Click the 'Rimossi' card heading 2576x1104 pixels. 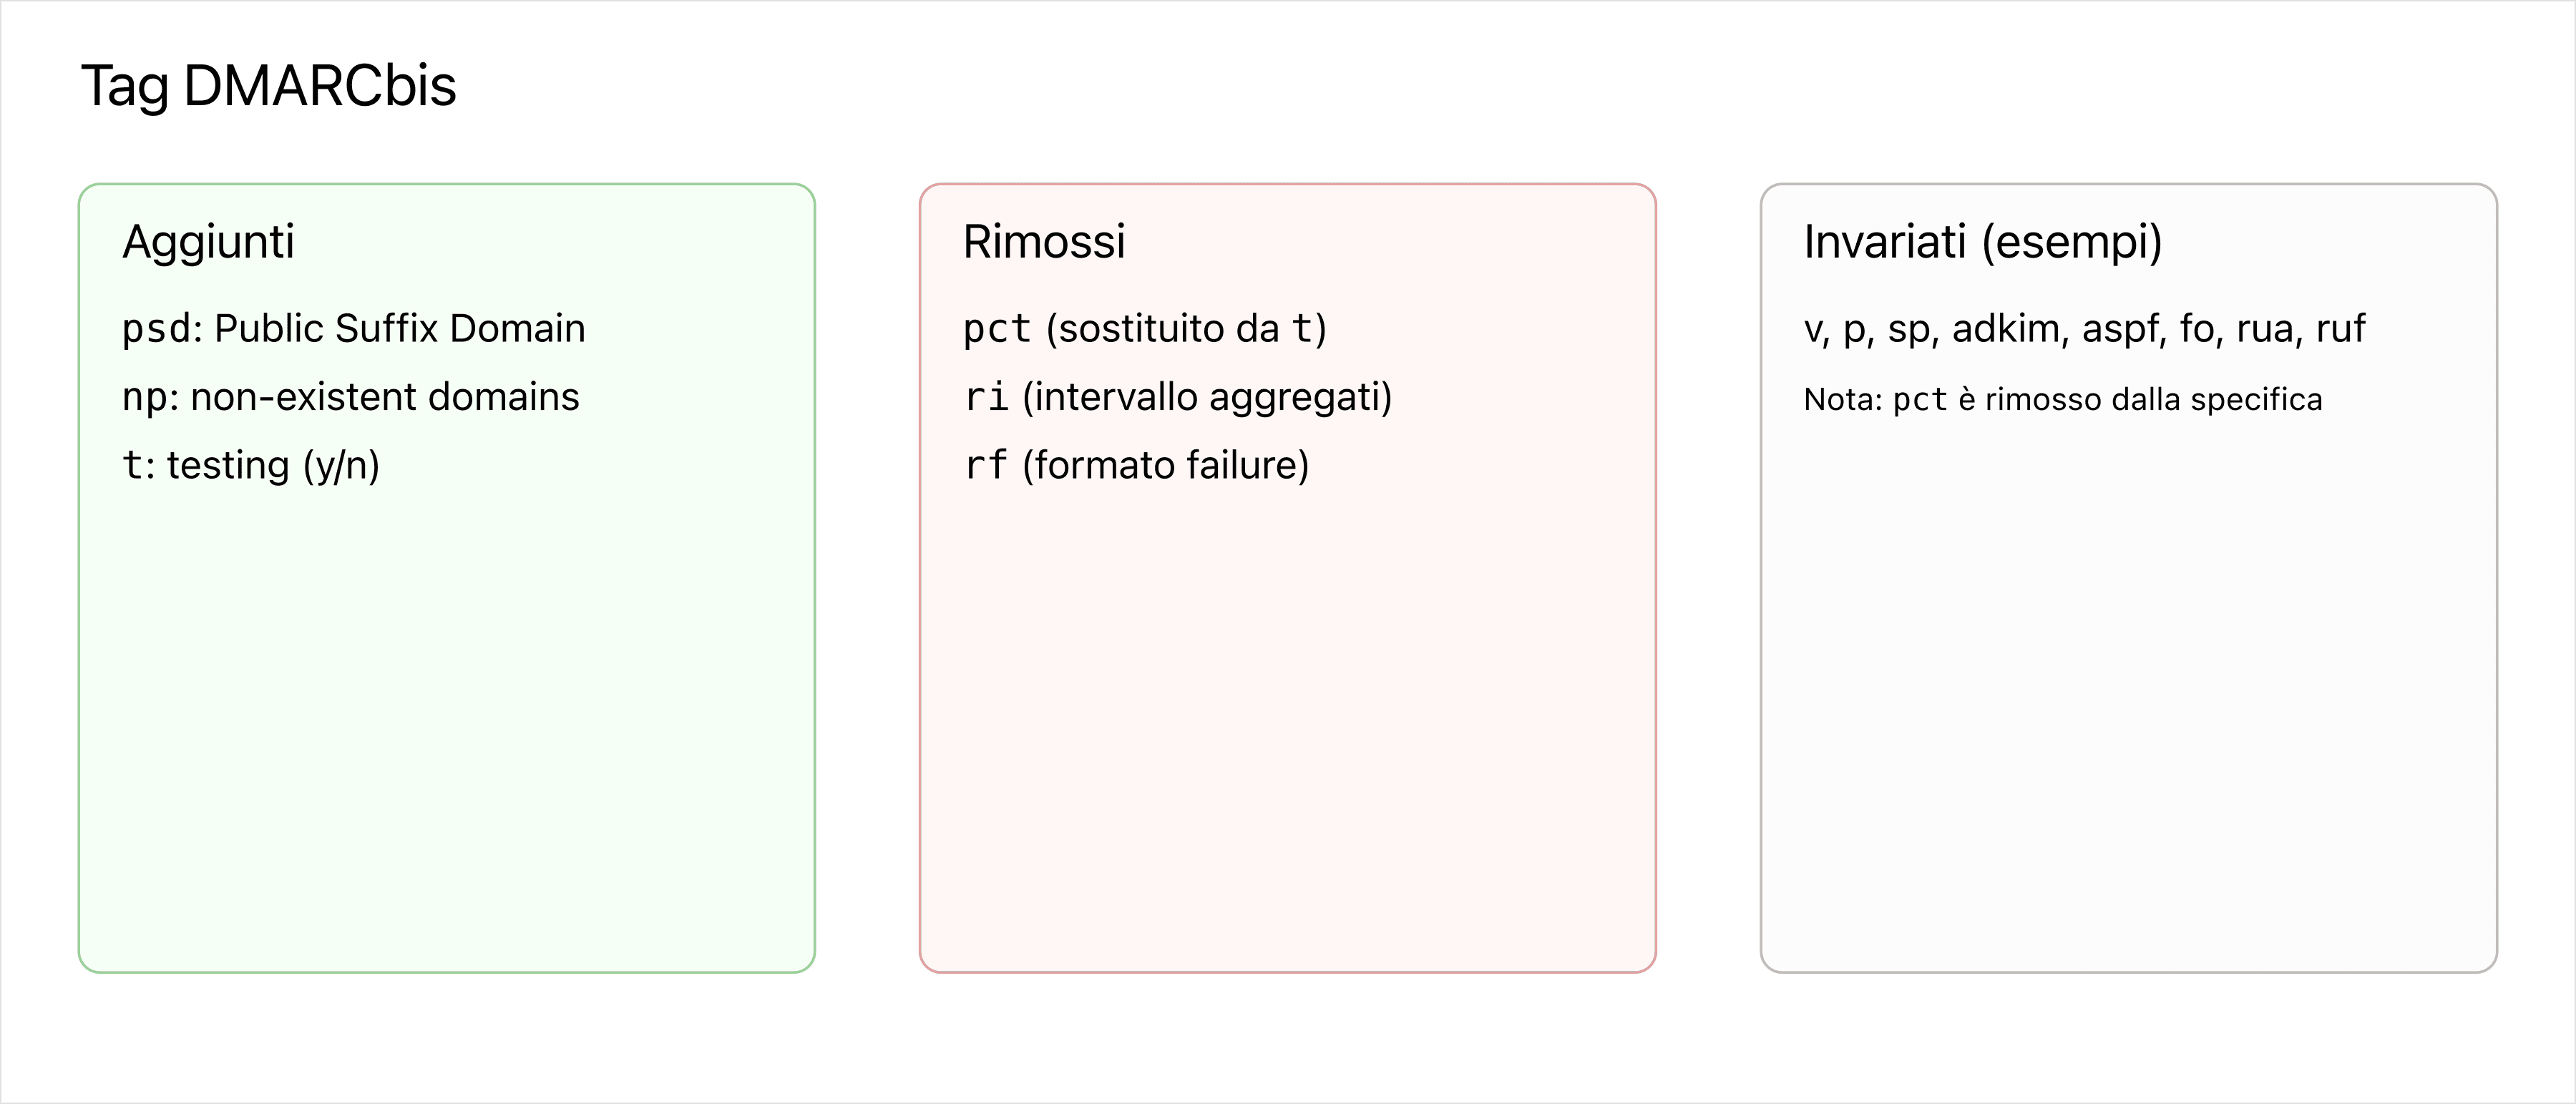(1043, 242)
